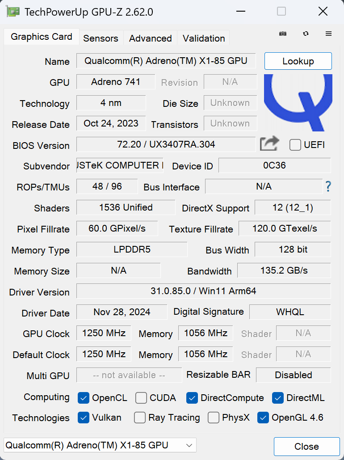Click the Resizable BAR field Disabled
This screenshot has width=344, height=460.
click(293, 375)
